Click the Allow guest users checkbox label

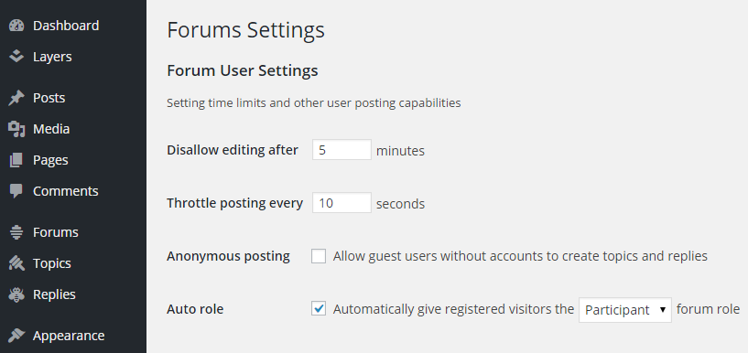pyautogui.click(x=520, y=256)
